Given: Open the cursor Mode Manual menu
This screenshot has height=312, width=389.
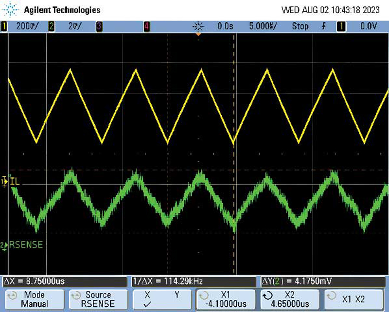Looking at the screenshot, I should (x=34, y=299).
